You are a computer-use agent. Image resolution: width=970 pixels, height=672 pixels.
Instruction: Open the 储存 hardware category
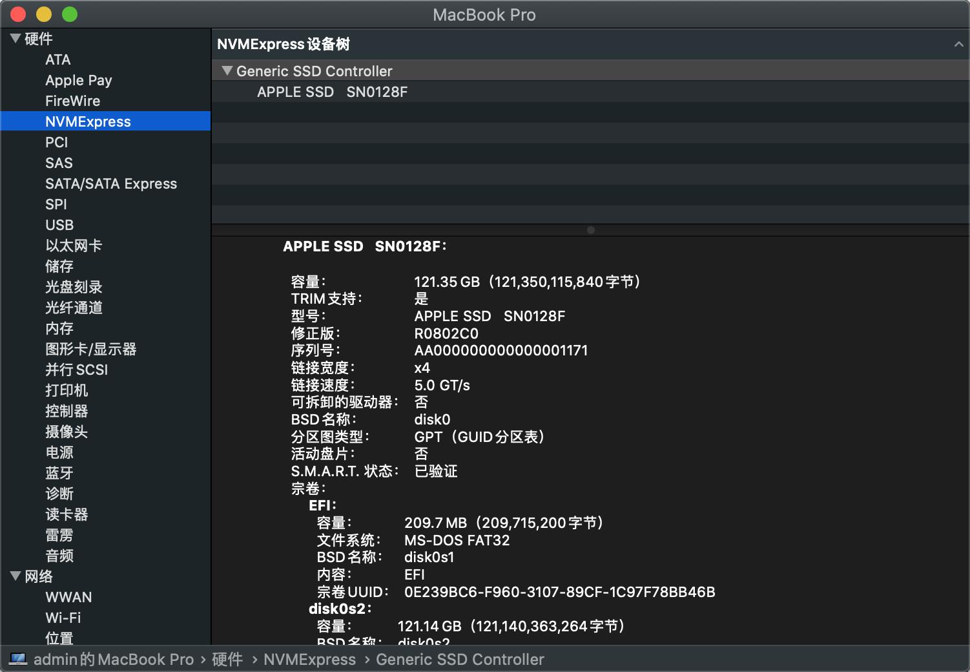(x=59, y=266)
